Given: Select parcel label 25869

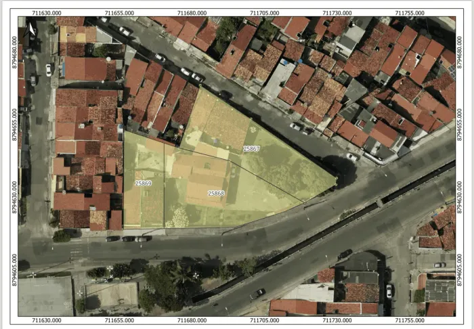Looking at the screenshot, I should 144,183.
